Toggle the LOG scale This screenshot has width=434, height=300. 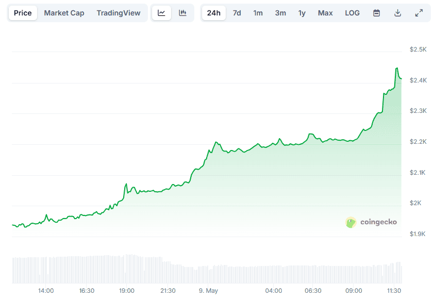click(x=352, y=13)
